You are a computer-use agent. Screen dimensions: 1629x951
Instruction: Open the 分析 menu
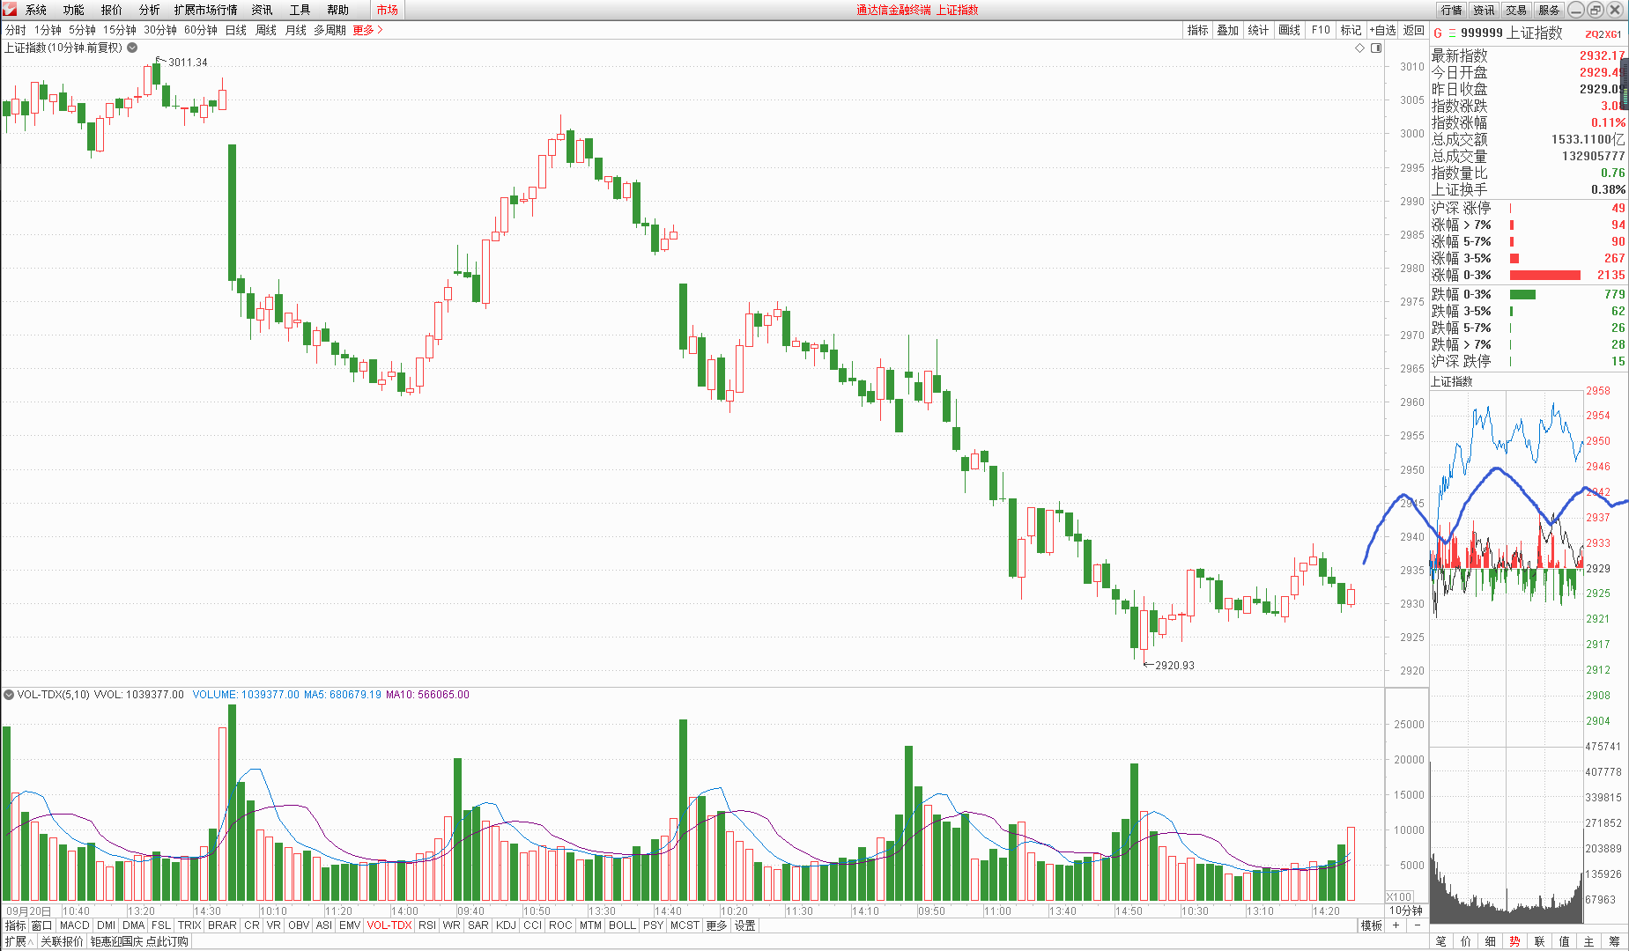[x=149, y=10]
